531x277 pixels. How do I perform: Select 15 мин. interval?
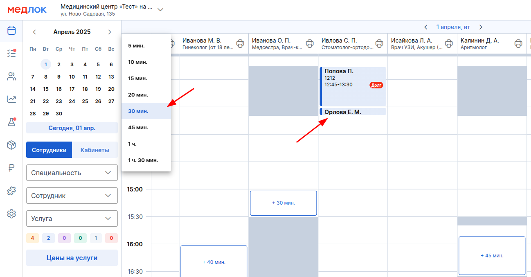click(x=146, y=78)
